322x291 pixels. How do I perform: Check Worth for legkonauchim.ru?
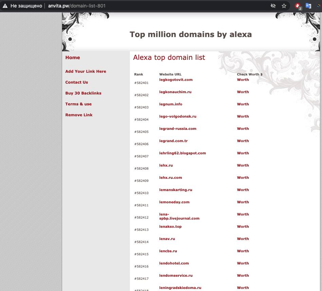(243, 92)
